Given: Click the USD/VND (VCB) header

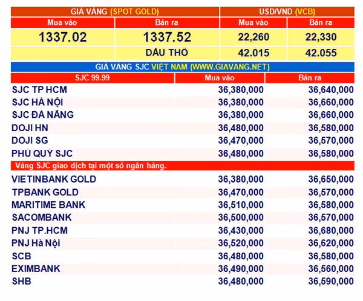Looking at the screenshot, I should (287, 11).
